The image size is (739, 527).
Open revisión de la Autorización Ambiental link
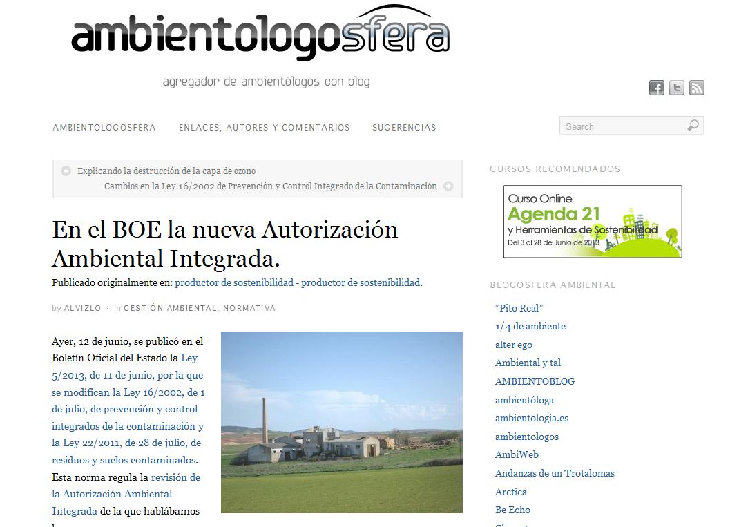126,494
